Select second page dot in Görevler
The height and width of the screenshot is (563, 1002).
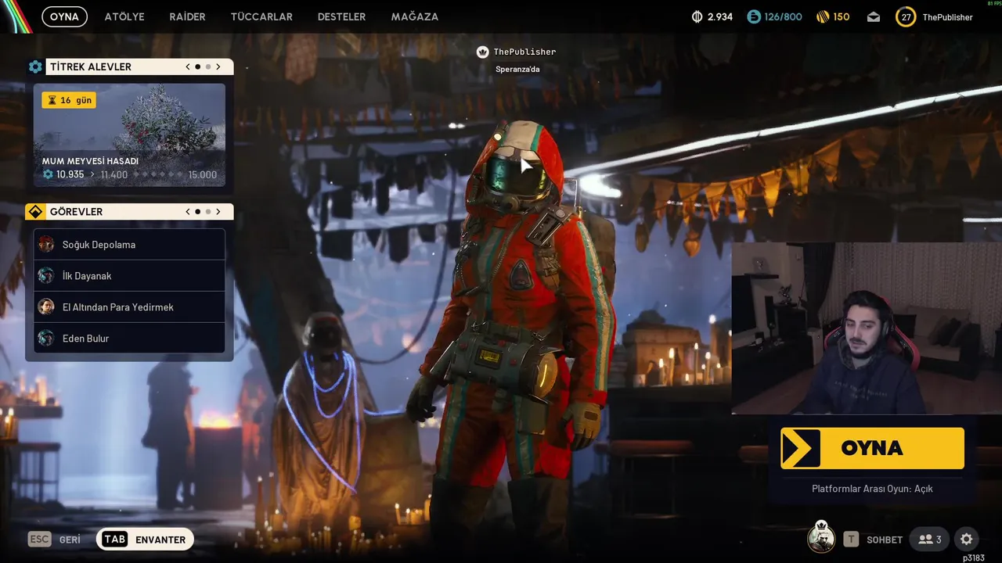click(x=207, y=212)
